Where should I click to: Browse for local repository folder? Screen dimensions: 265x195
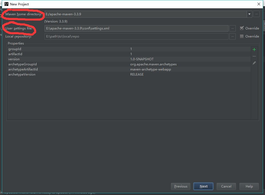coord(233,36)
